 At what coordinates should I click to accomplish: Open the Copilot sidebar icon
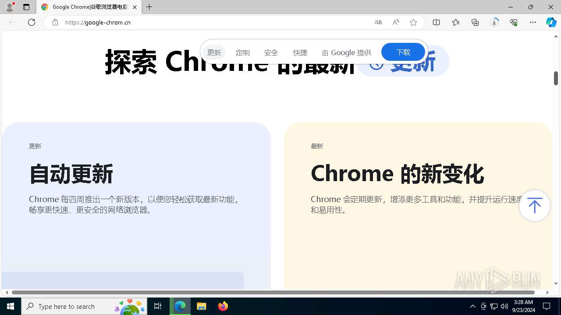551,22
